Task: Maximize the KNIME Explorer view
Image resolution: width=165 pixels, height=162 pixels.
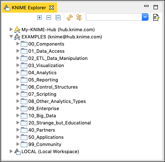Action: pyautogui.click(x=156, y=7)
